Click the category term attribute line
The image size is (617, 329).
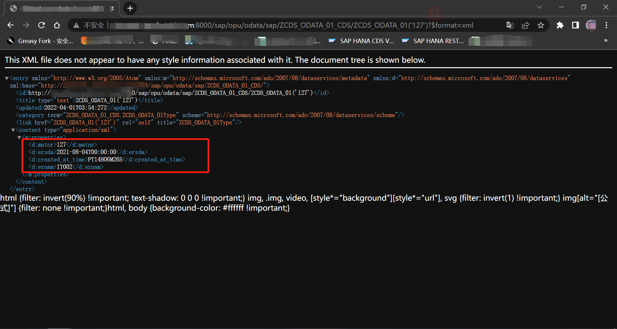(210, 115)
